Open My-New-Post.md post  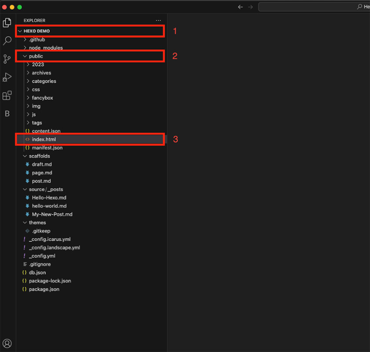(x=92, y=214)
